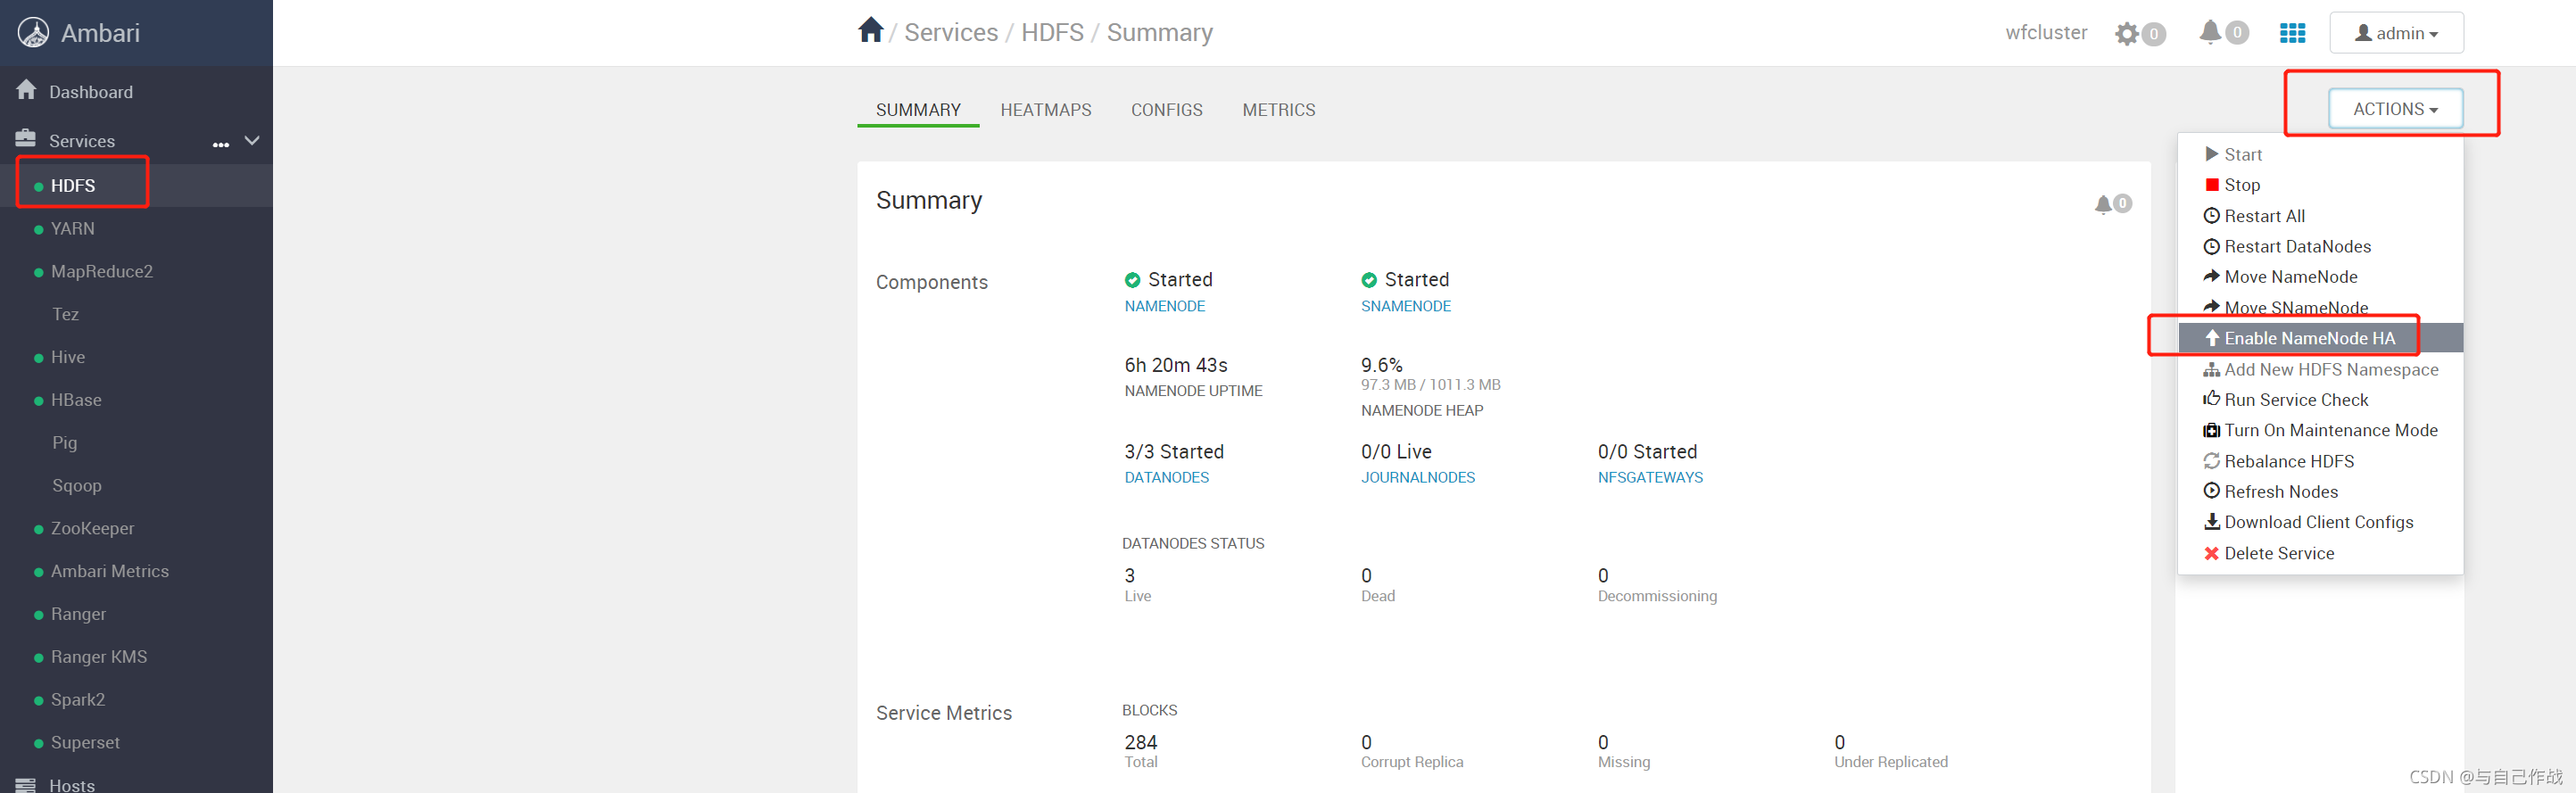2576x793 pixels.
Task: Switch to the HEATMAPS tab
Action: point(1045,110)
